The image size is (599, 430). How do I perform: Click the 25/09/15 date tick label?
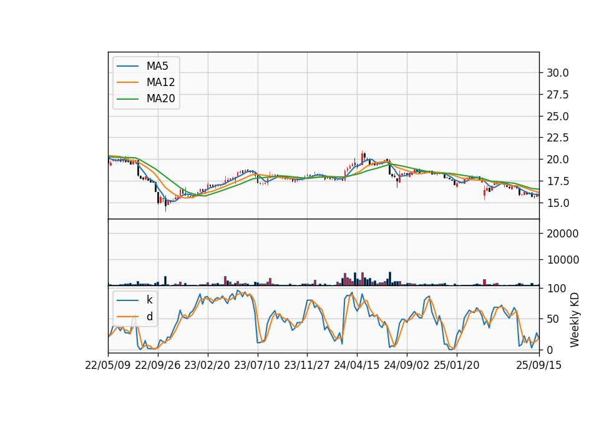pyautogui.click(x=539, y=365)
